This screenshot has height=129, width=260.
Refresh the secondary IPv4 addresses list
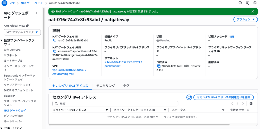[x=189, y=97]
